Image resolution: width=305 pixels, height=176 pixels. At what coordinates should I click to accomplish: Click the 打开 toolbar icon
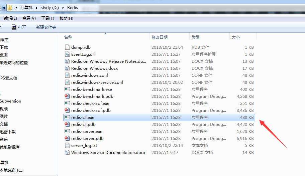click(x=14, y=27)
